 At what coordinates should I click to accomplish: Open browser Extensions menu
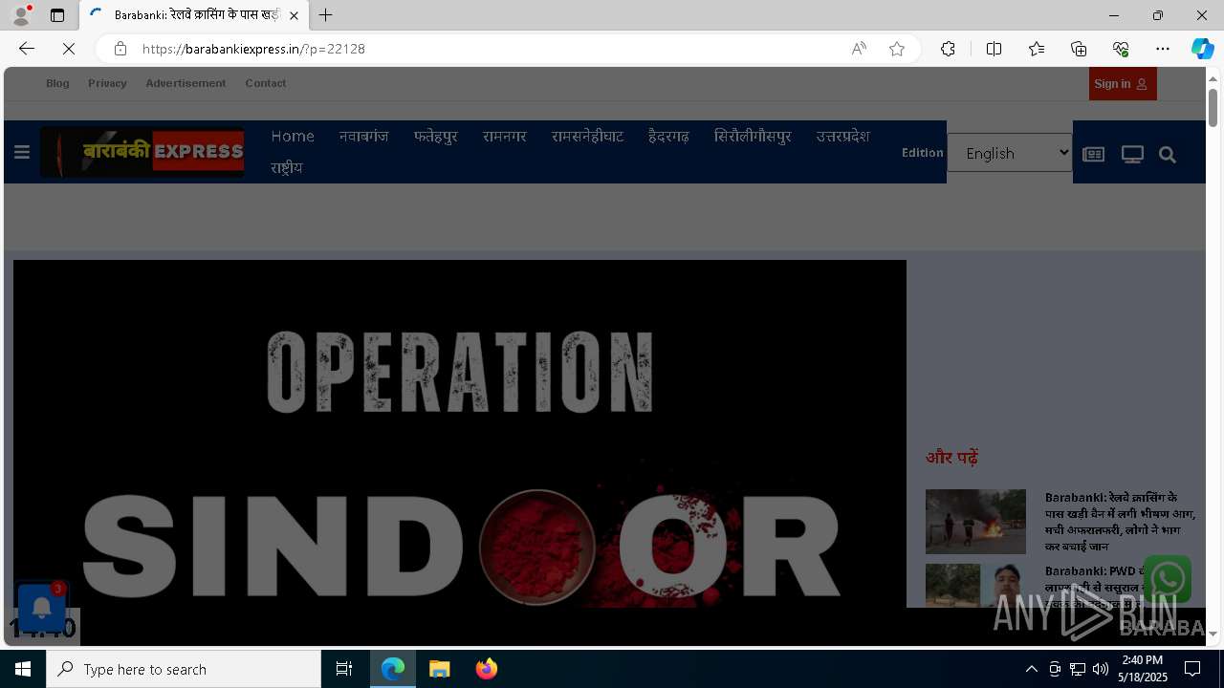click(x=948, y=49)
